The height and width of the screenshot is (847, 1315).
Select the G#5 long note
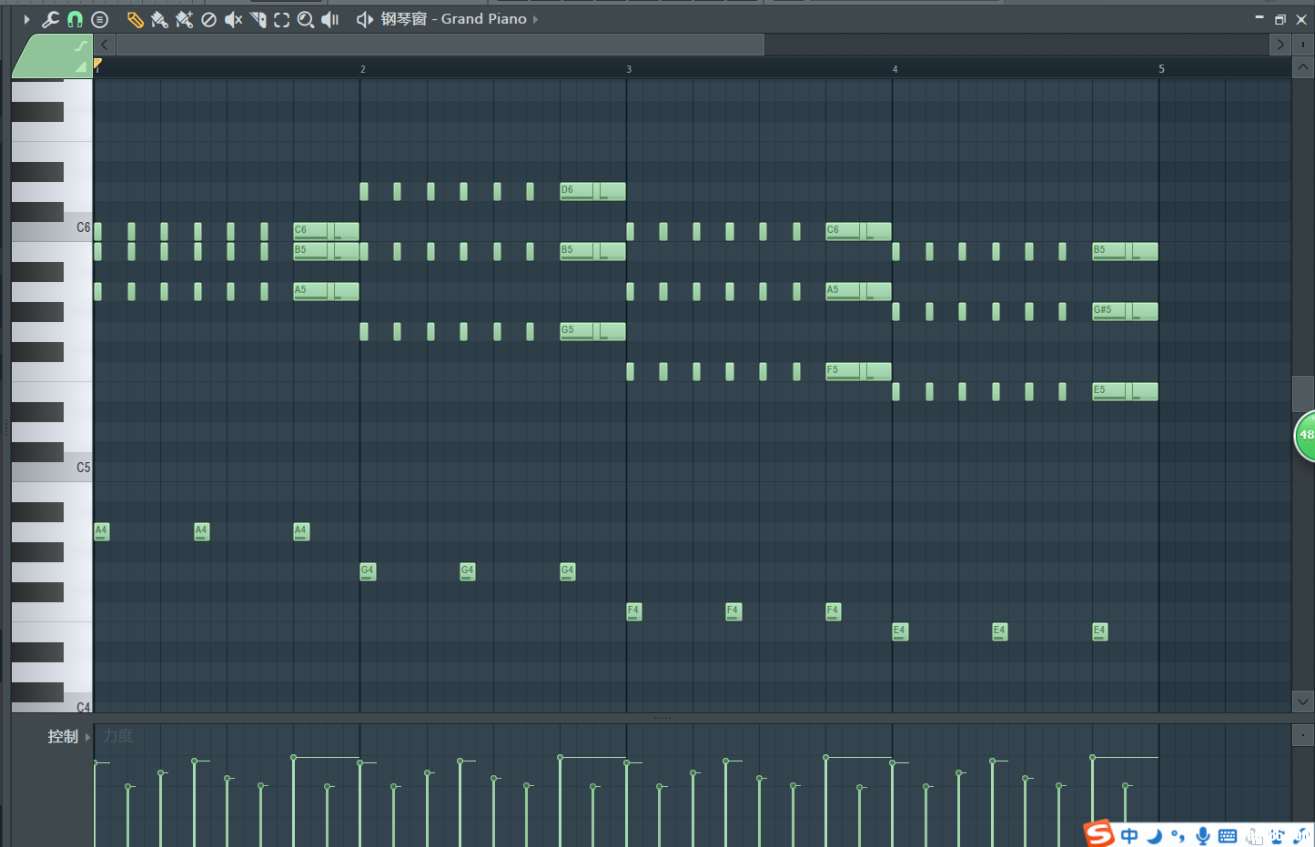click(x=1125, y=311)
